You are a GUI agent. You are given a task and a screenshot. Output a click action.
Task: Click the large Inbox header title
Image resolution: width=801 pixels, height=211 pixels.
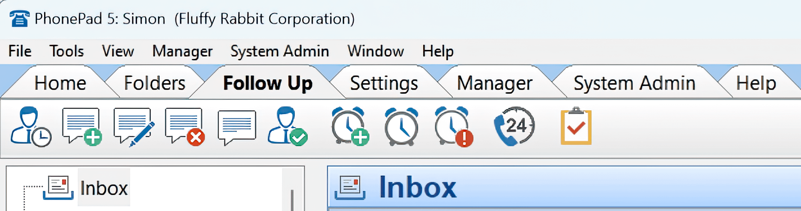point(418,188)
